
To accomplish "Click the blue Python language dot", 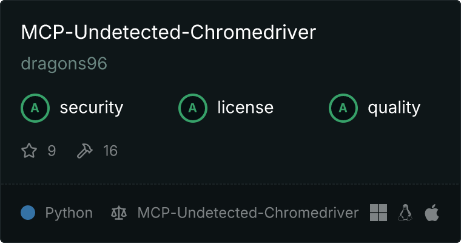I will pos(28,213).
